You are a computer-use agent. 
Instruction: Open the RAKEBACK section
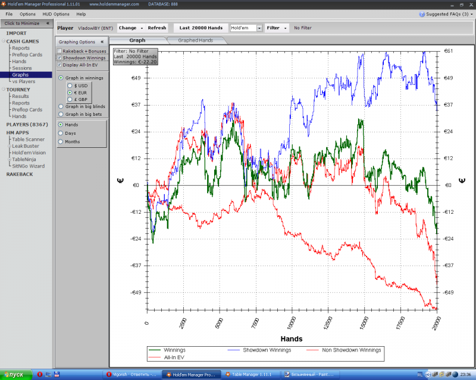(20, 174)
